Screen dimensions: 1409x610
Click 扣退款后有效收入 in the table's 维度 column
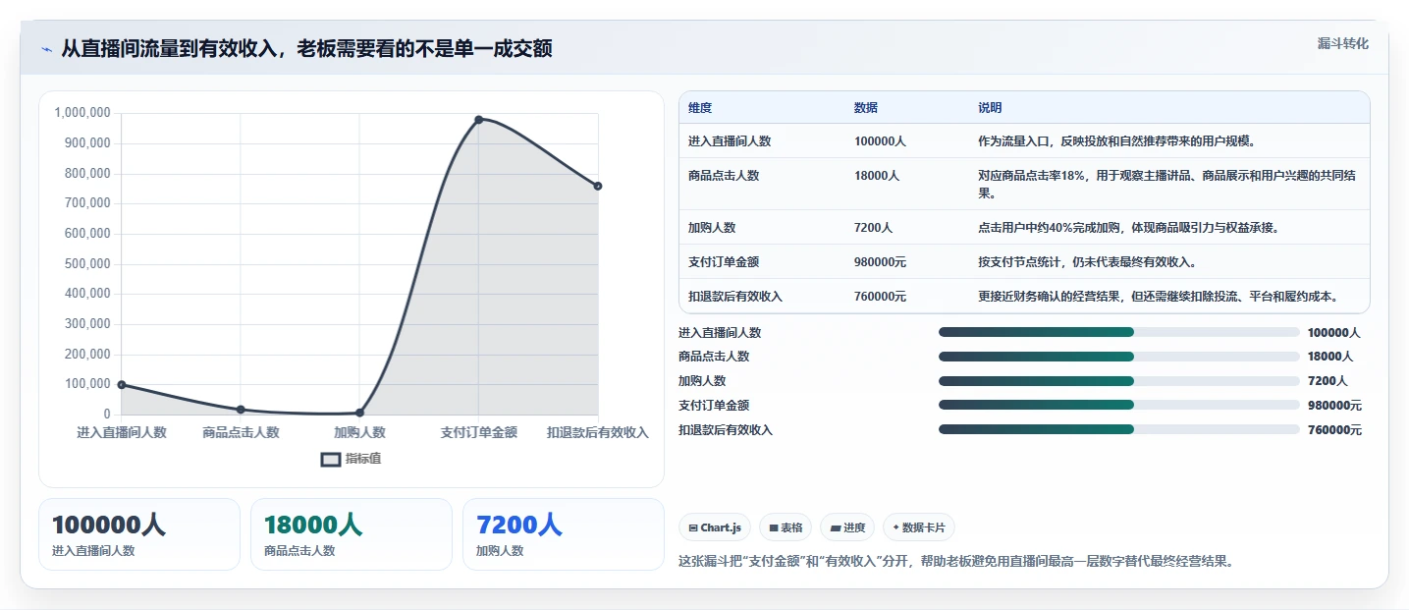735,296
